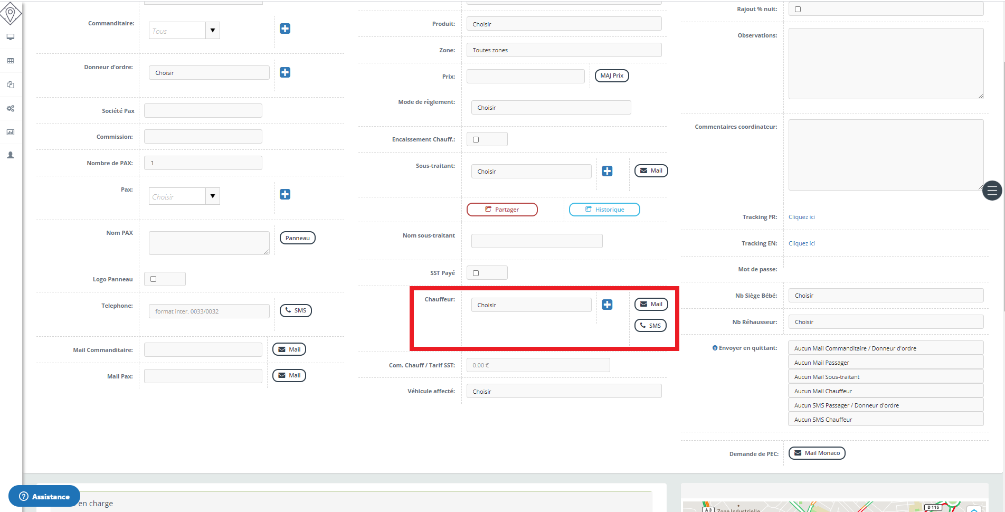Enable the Logo Panneau checkbox
Screen dimensions: 1005x512
(x=154, y=279)
